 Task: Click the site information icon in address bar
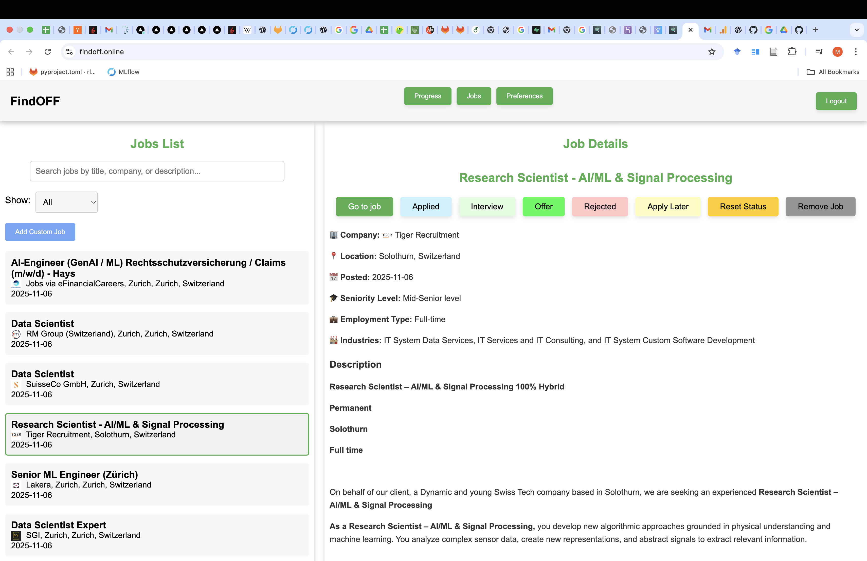[x=69, y=52]
